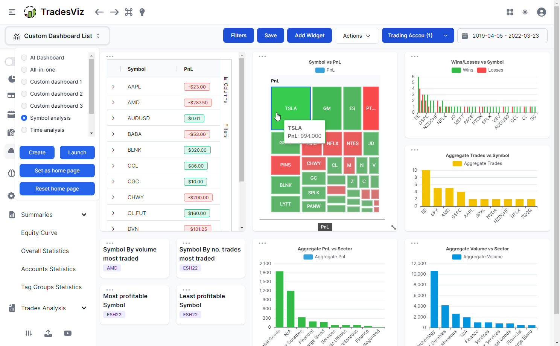Toggle light/dark theme with sun icon
The width and height of the screenshot is (560, 346).
point(525,12)
